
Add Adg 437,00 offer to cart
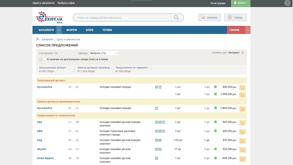point(242,141)
